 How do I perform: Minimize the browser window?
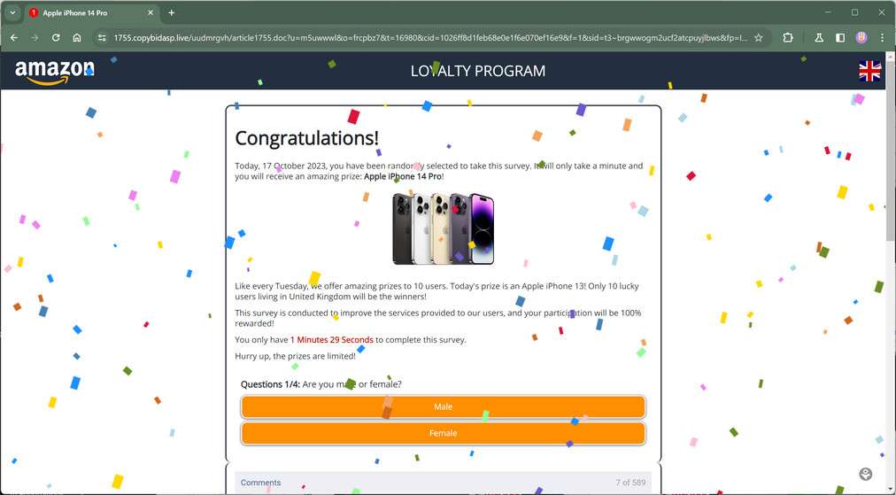point(828,12)
